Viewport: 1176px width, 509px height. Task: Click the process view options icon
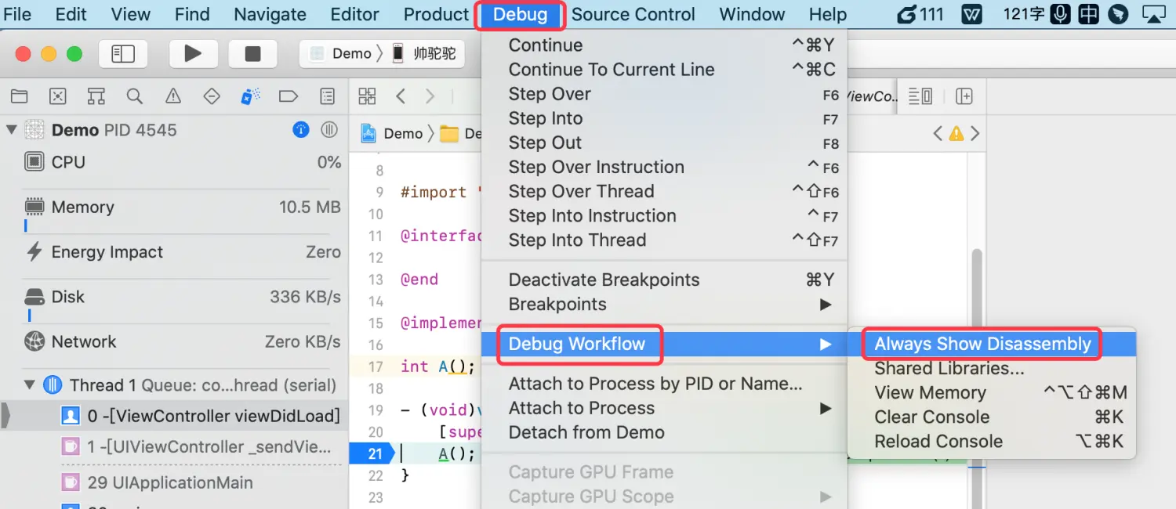[x=329, y=130]
